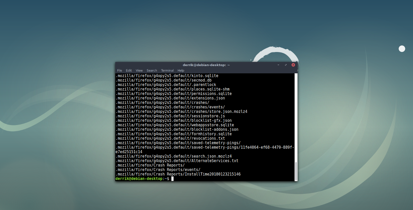The width and height of the screenshot is (413, 210).
Task: Click the webappsstore.sqlite line
Action: tap(175, 125)
